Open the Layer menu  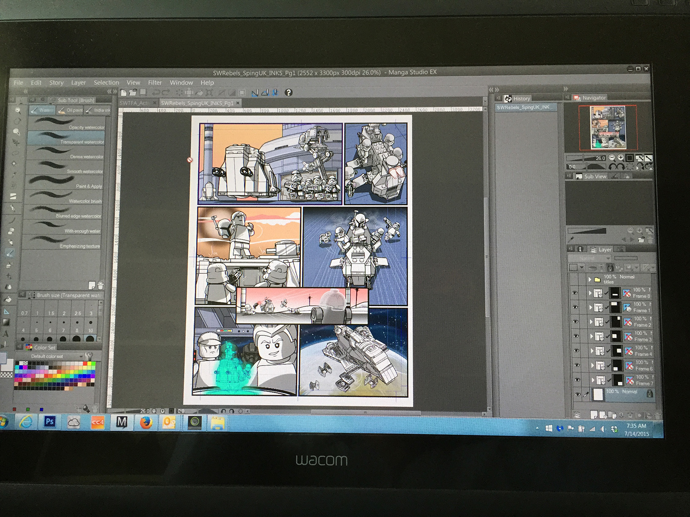click(x=78, y=83)
